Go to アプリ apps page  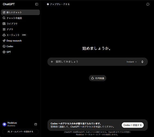(x=20, y=29)
